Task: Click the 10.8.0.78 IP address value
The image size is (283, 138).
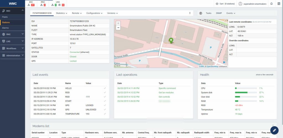Action: point(74,39)
